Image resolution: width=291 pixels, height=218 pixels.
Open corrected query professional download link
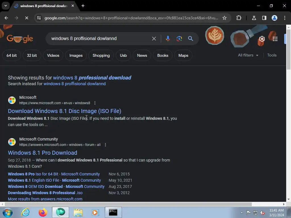[x=92, y=78]
